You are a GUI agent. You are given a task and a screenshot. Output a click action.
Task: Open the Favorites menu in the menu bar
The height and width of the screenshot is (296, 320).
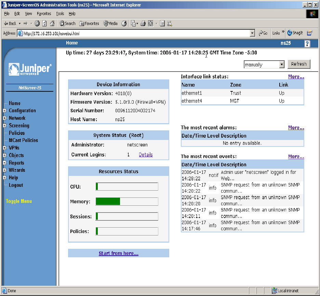point(44,14)
